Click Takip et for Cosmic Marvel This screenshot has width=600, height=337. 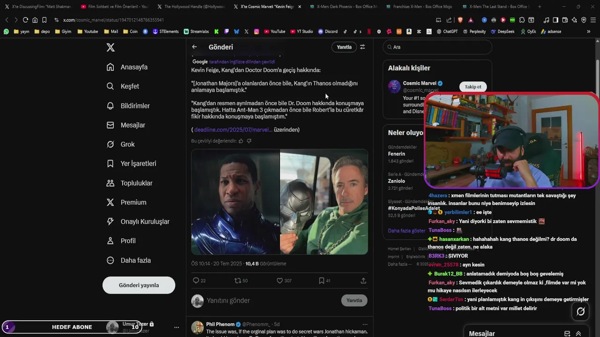pyautogui.click(x=473, y=87)
